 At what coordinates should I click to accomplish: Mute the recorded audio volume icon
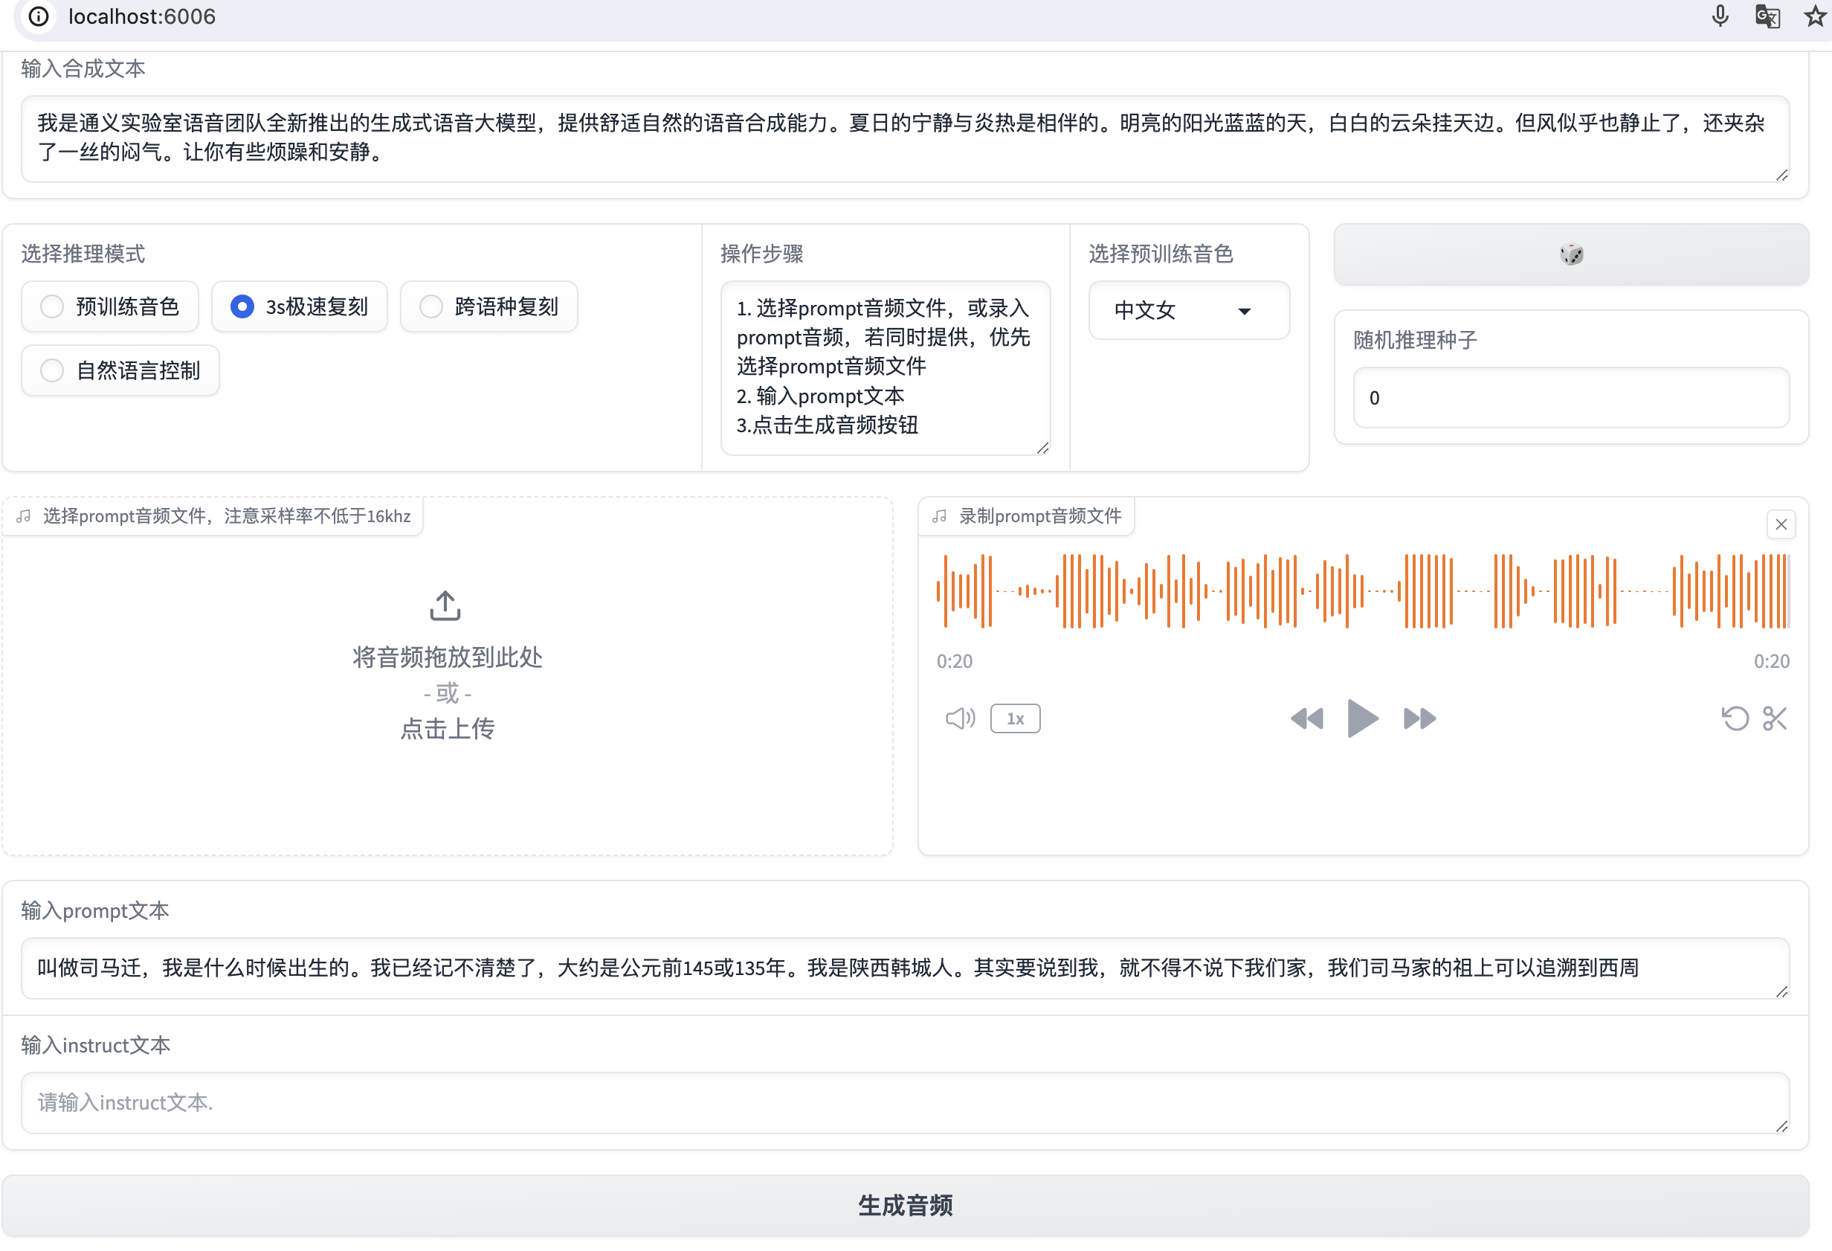tap(960, 718)
